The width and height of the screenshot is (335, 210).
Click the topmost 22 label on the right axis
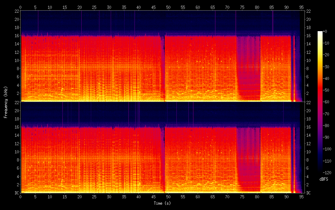click(308, 11)
